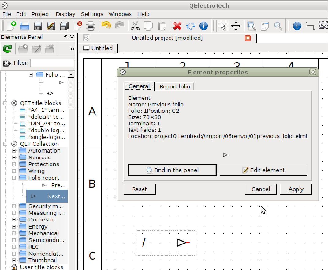The width and height of the screenshot is (328, 270).
Task: Click the folio properties info icon
Action: coord(297,26)
